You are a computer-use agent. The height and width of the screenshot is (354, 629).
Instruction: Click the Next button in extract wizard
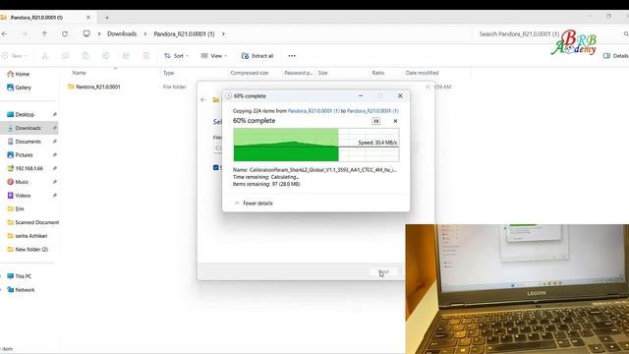(384, 271)
